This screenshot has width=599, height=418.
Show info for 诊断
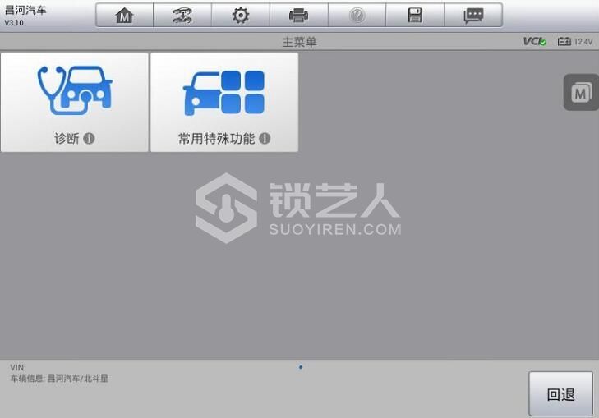point(89,138)
